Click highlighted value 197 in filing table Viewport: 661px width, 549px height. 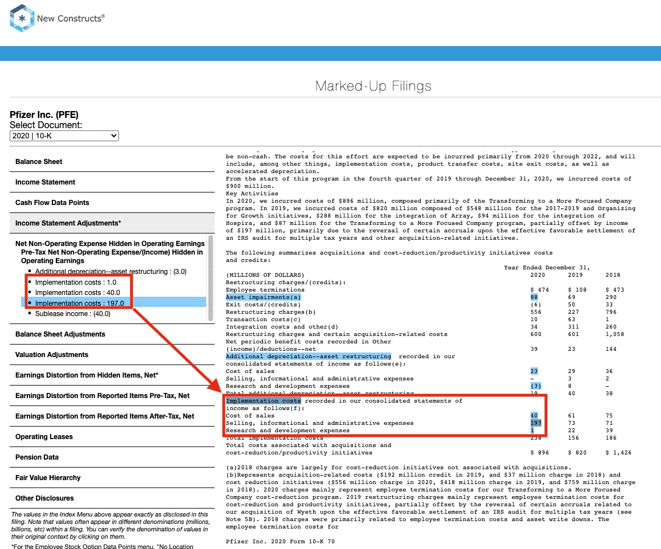click(536, 423)
